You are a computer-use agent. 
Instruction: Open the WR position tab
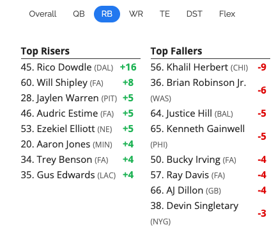tap(136, 14)
